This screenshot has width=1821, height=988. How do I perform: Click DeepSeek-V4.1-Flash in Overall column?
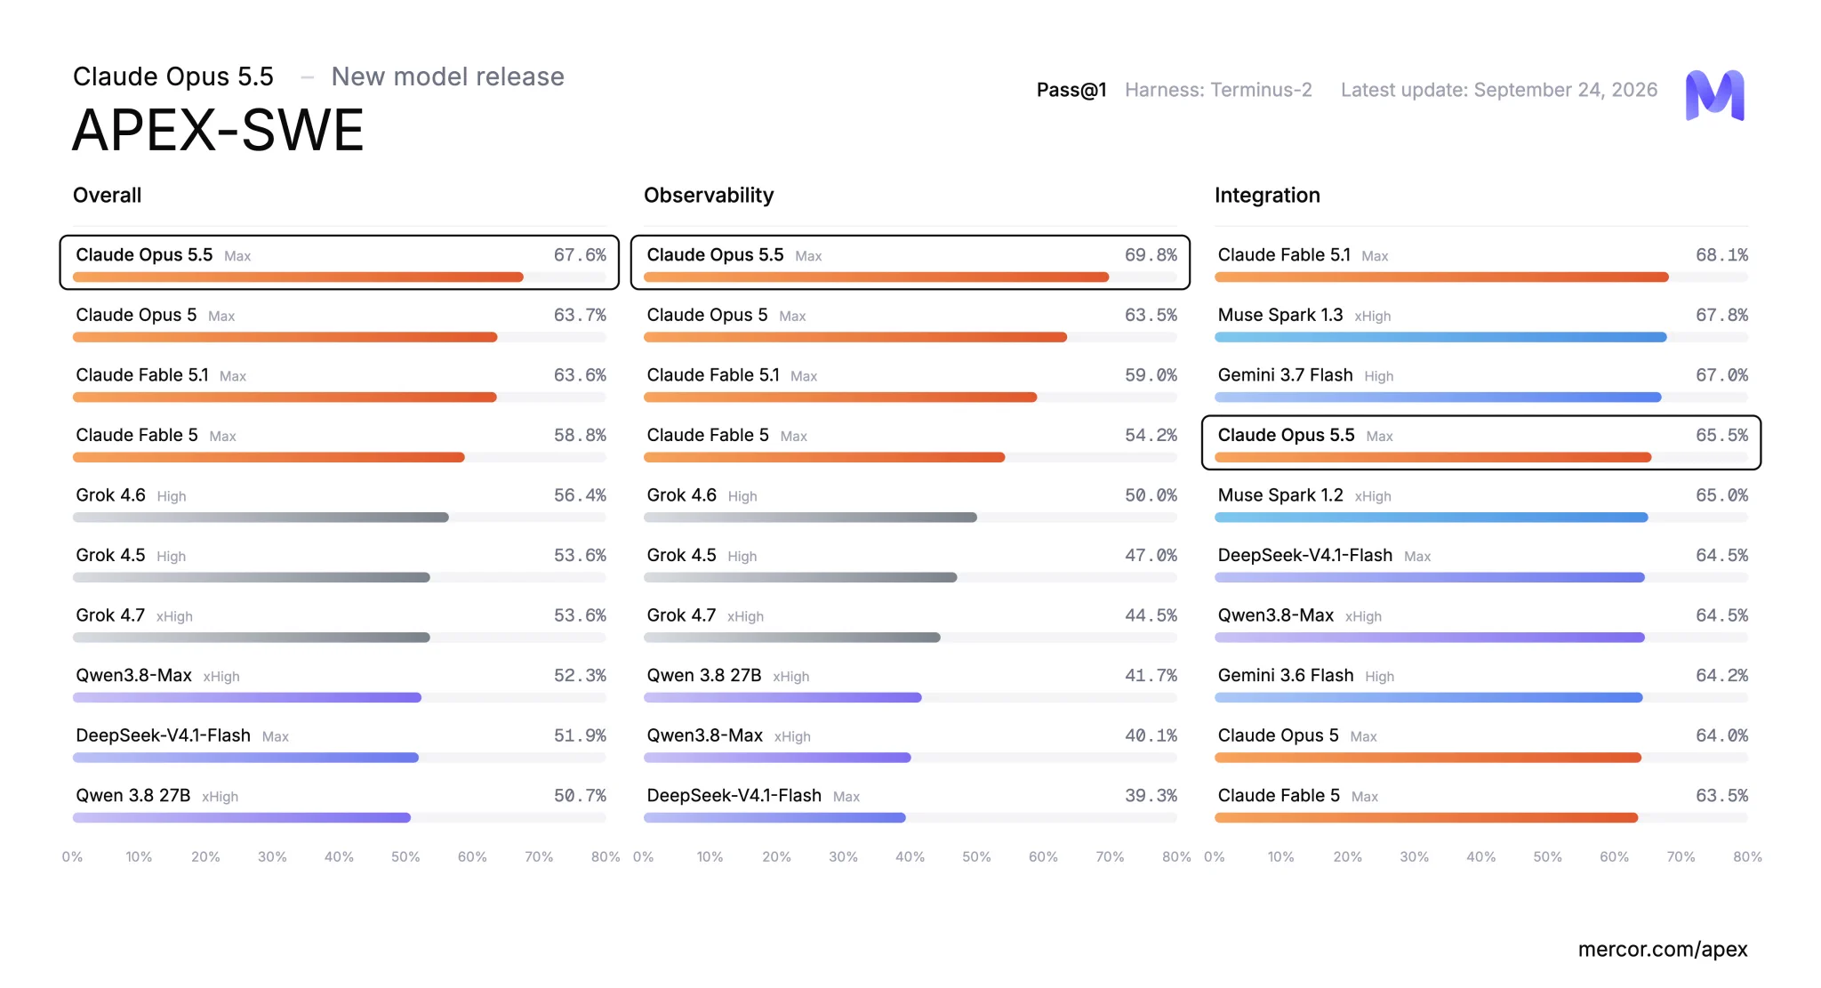(163, 735)
